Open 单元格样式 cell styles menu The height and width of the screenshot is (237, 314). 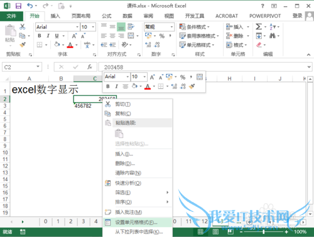tap(197, 45)
